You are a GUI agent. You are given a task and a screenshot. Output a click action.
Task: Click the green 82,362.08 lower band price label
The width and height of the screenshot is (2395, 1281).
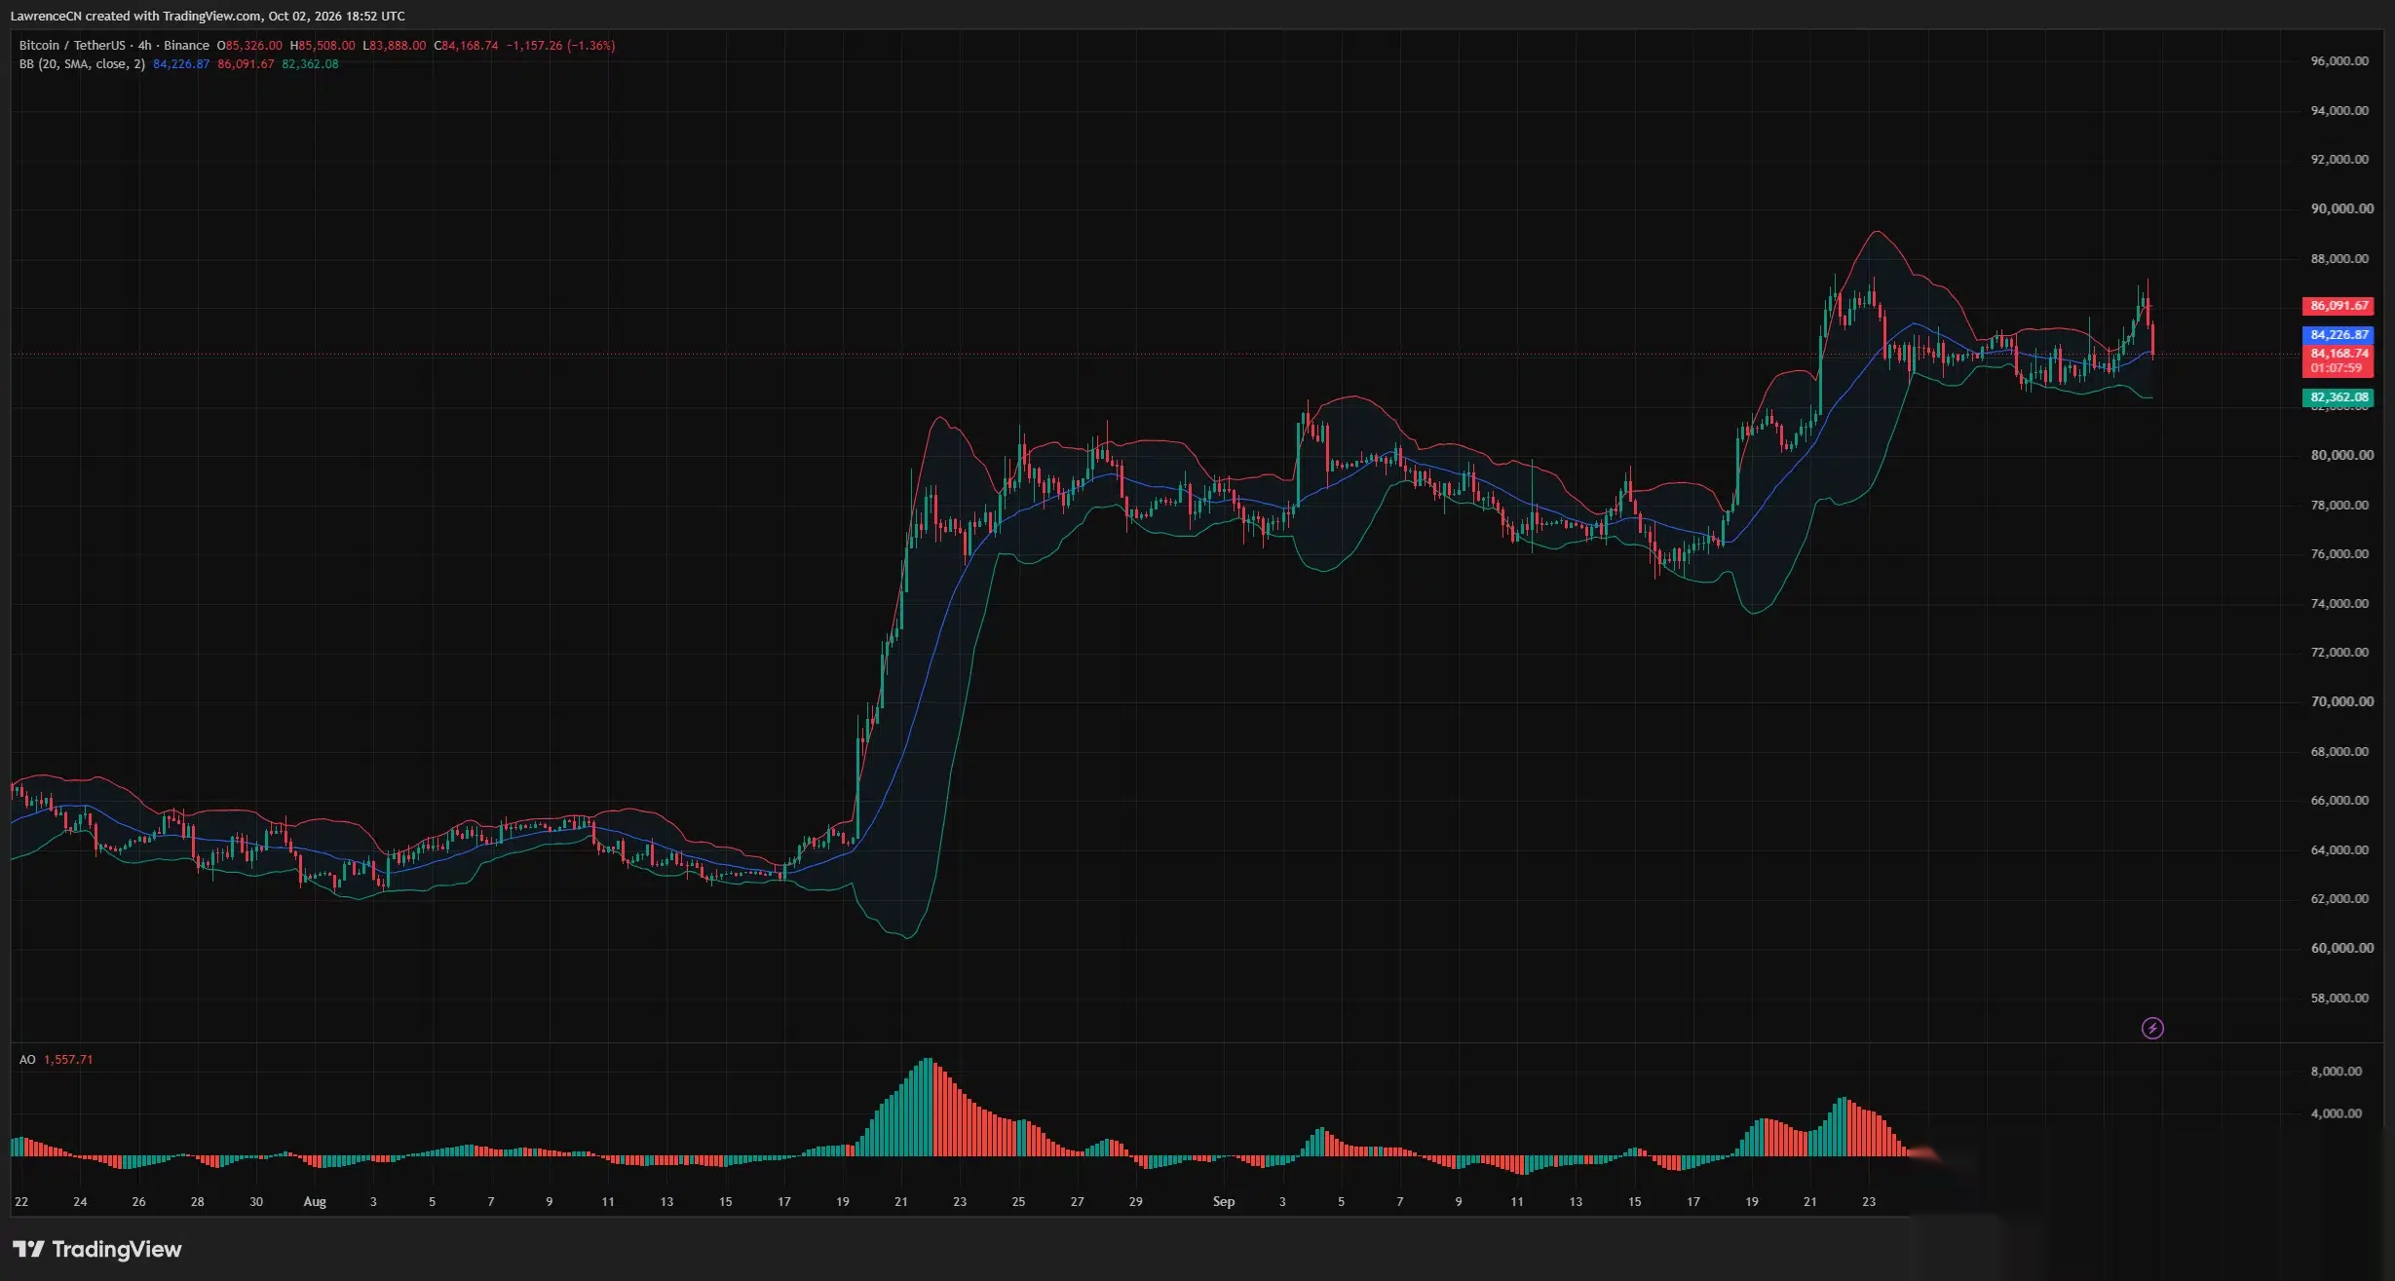coord(2338,397)
